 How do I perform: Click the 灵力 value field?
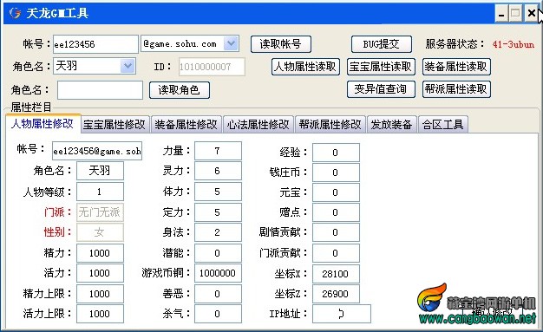(218, 171)
